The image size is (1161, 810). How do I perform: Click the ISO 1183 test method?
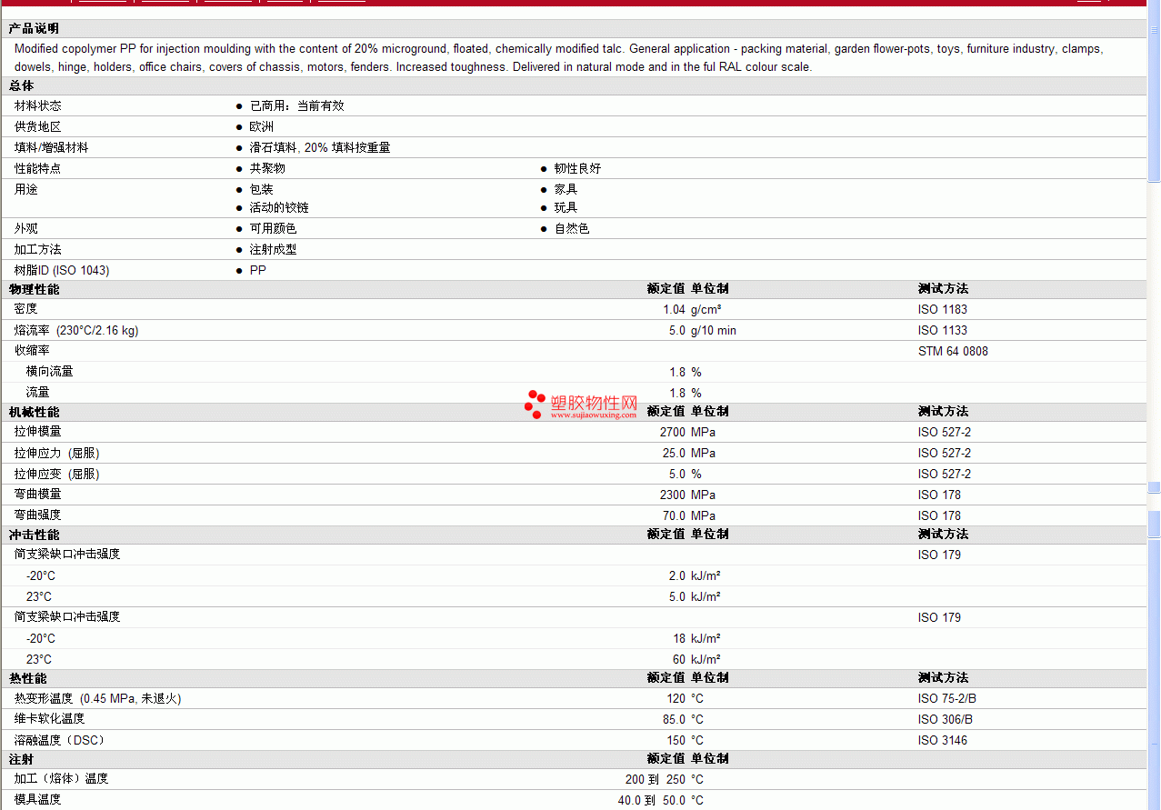tap(943, 309)
